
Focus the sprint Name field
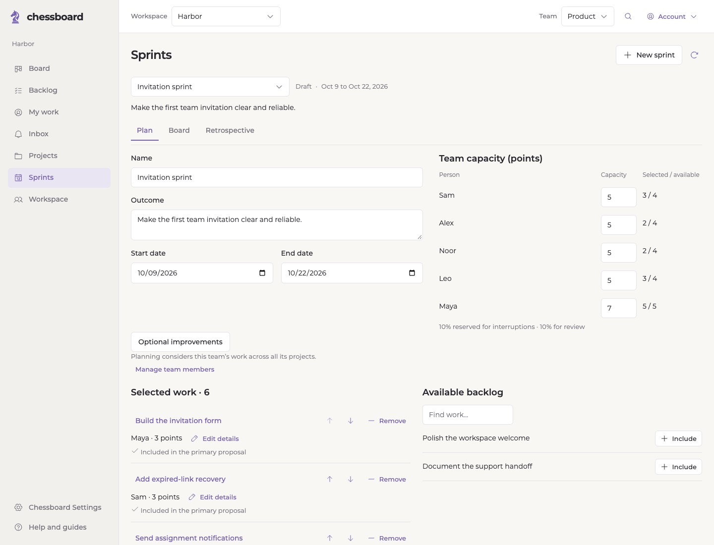click(277, 177)
